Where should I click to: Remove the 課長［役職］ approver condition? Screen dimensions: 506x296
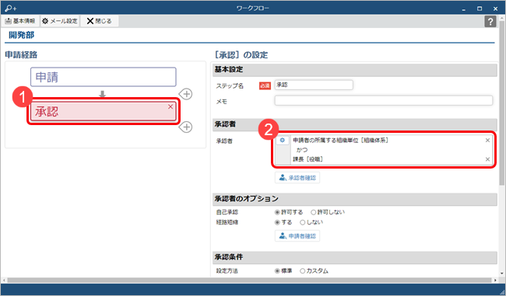[x=487, y=159]
